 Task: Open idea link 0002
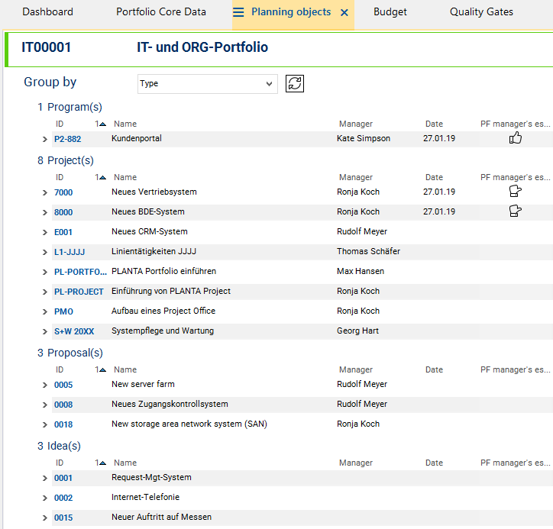click(63, 498)
